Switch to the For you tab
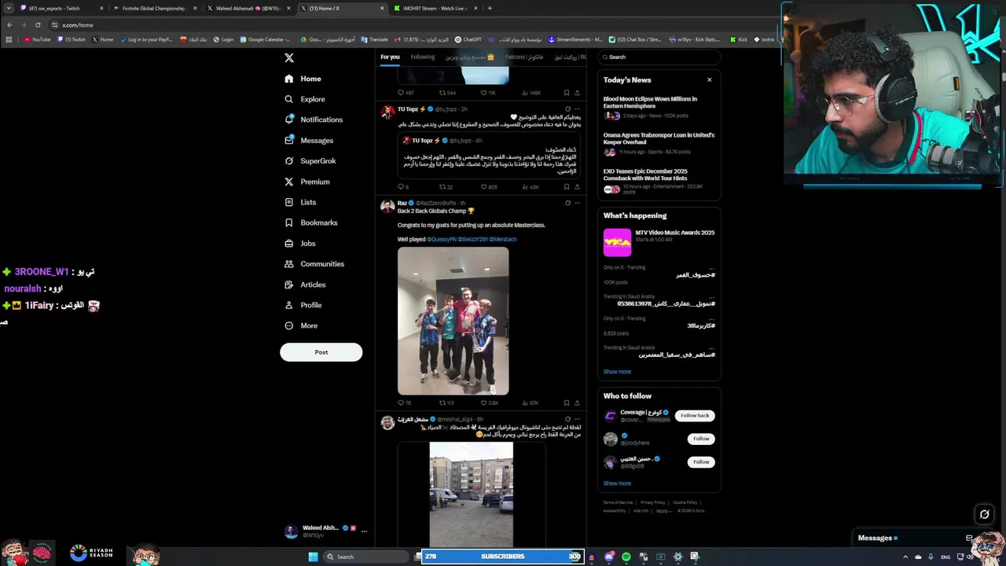The width and height of the screenshot is (1006, 566). click(x=390, y=57)
